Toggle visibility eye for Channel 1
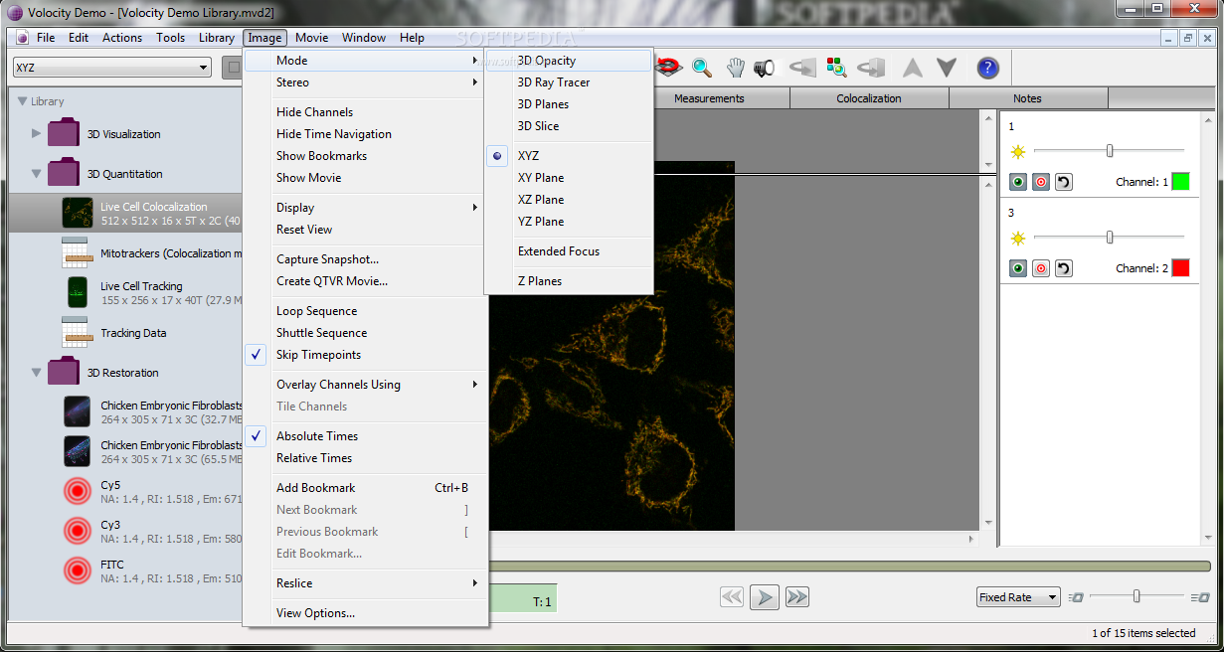This screenshot has height=652, width=1224. [1018, 182]
